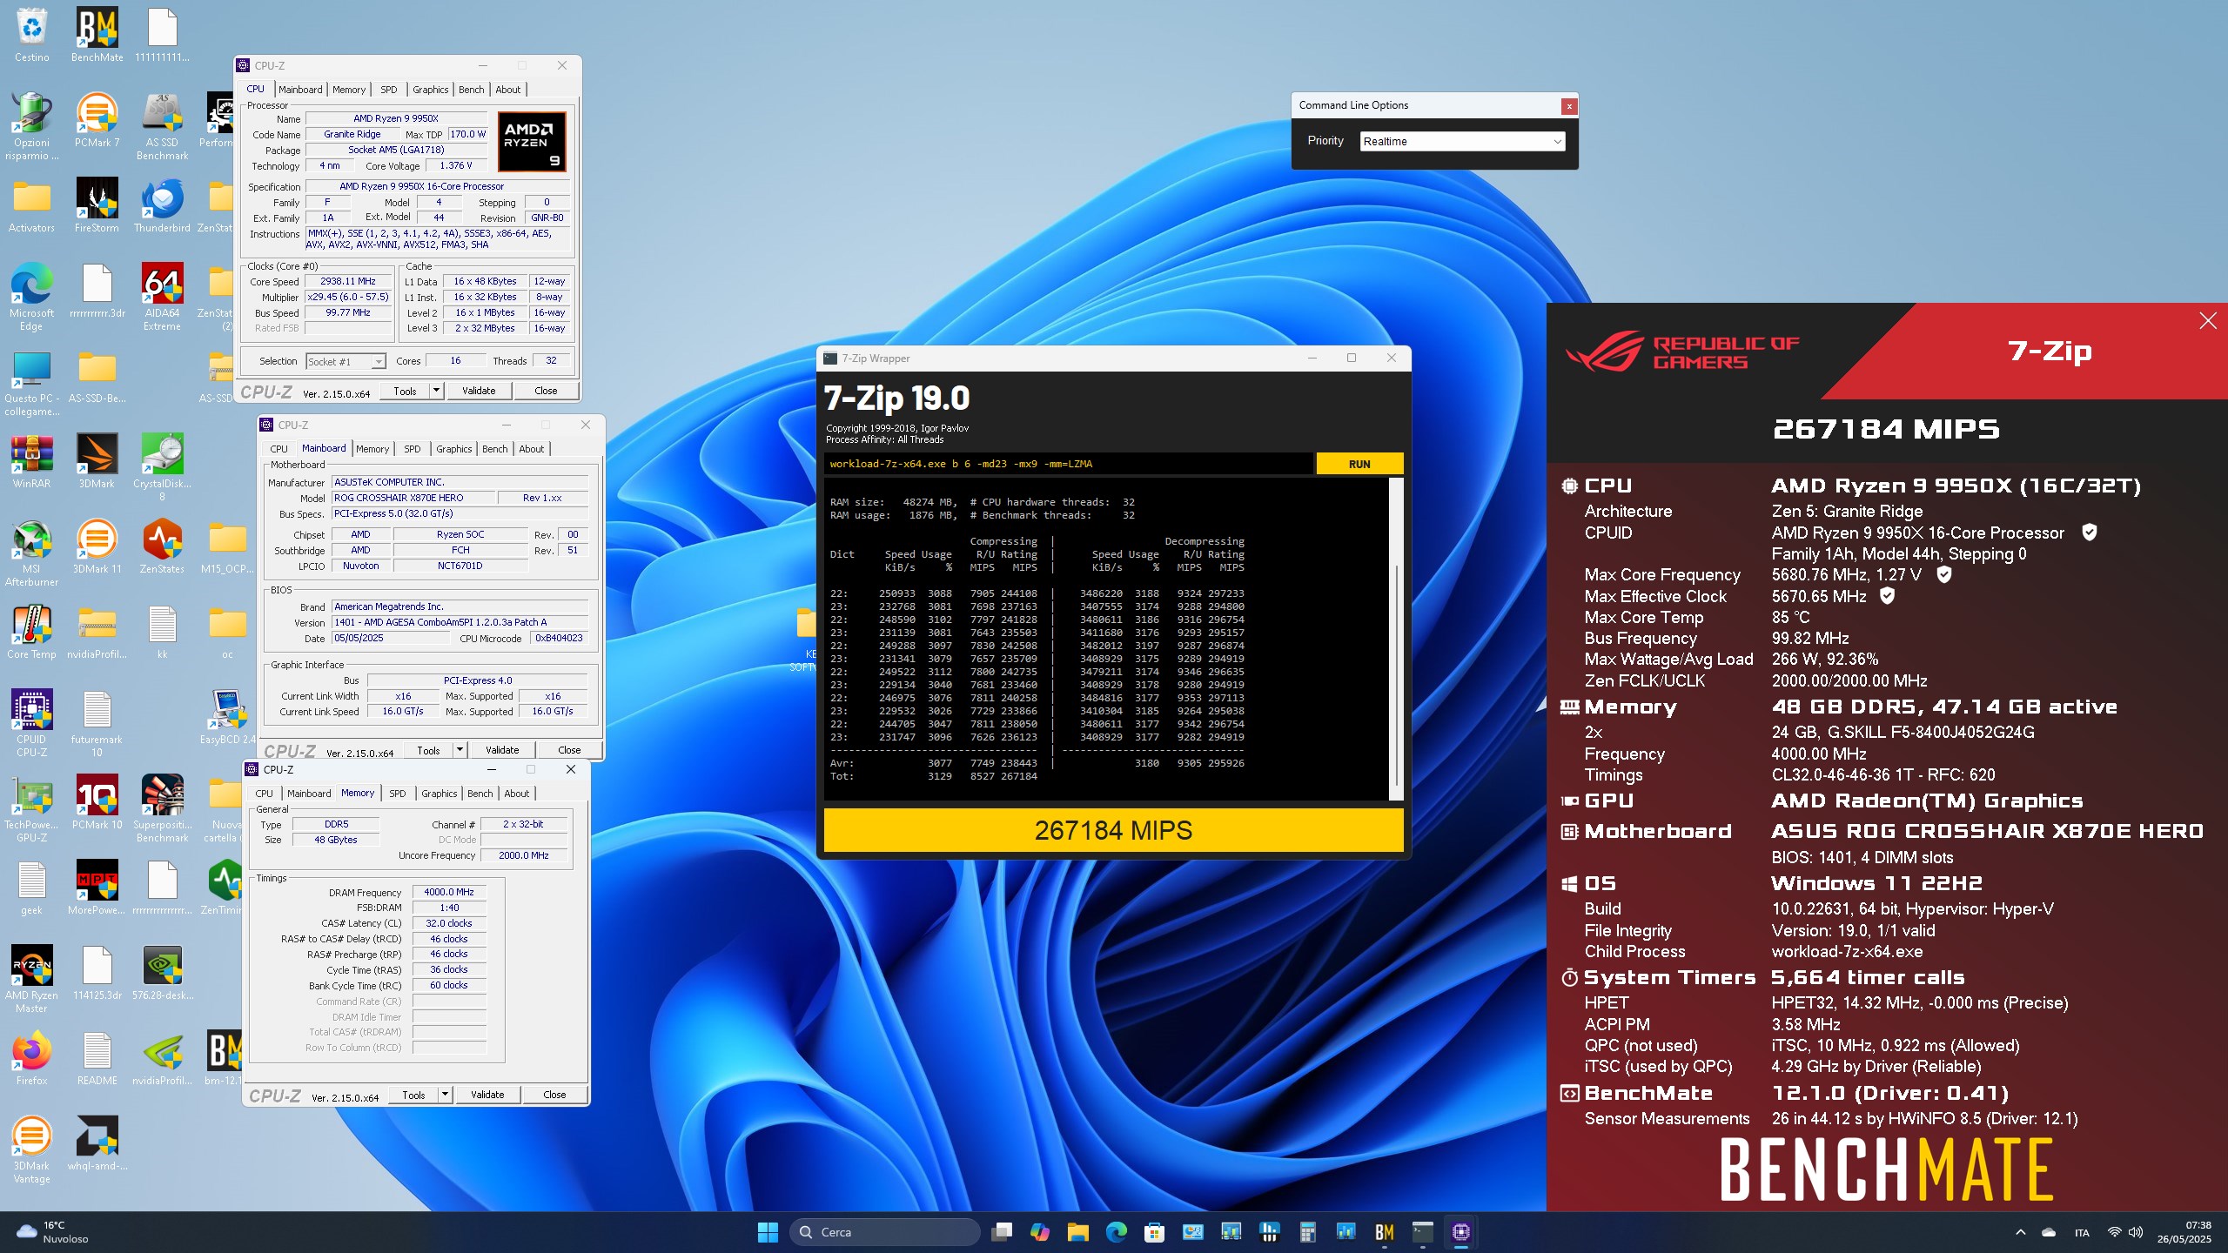The image size is (2228, 1253).
Task: Launch Superposition Benchmark from the desktop
Action: tap(162, 808)
